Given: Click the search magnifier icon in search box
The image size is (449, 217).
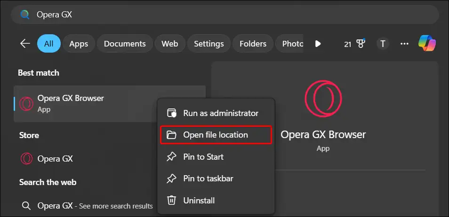Looking at the screenshot, I should click(x=25, y=15).
